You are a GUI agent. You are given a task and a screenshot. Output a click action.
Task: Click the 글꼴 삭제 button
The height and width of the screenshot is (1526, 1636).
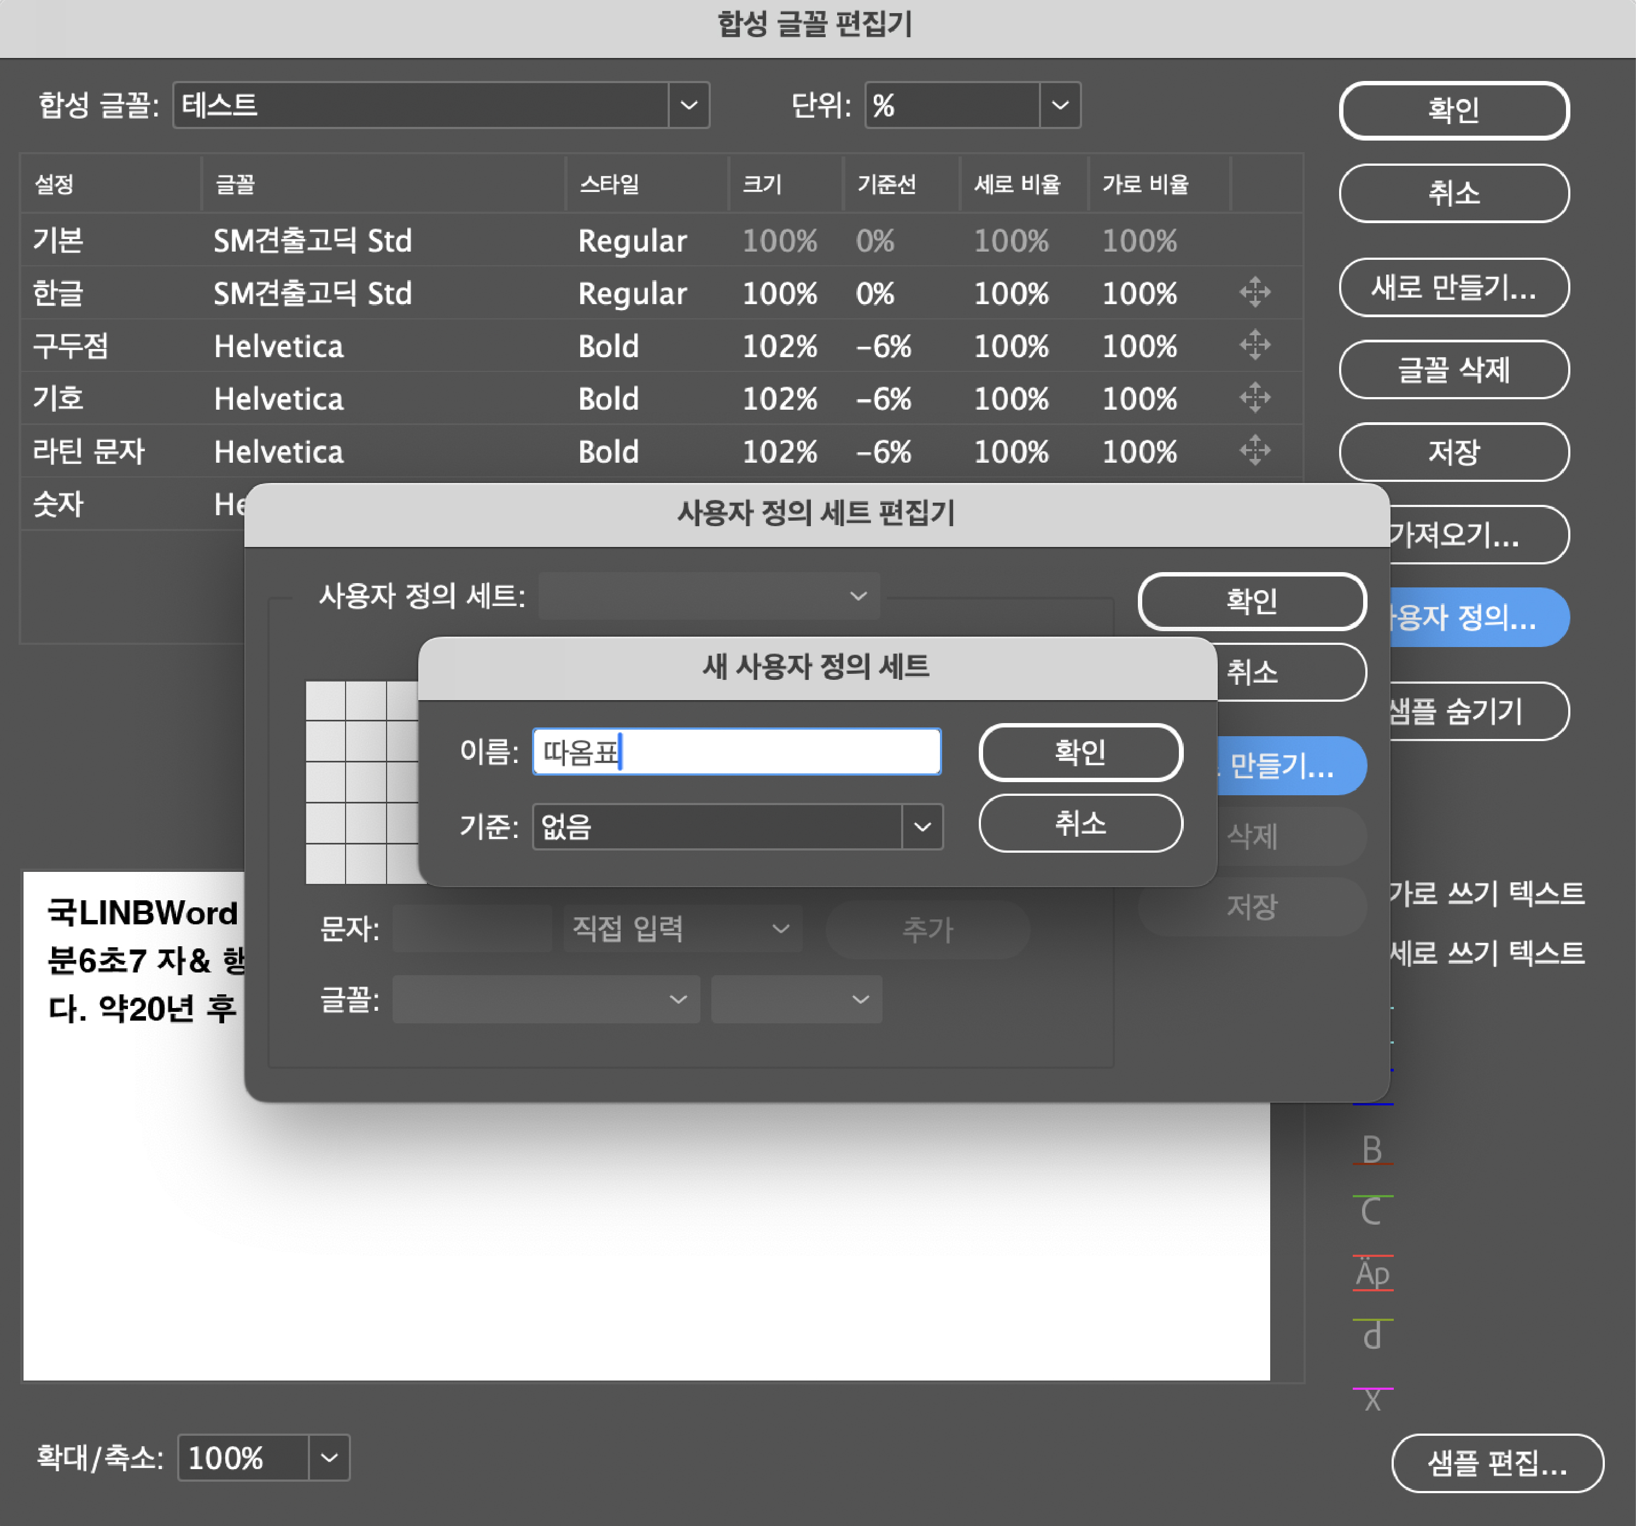(1453, 370)
